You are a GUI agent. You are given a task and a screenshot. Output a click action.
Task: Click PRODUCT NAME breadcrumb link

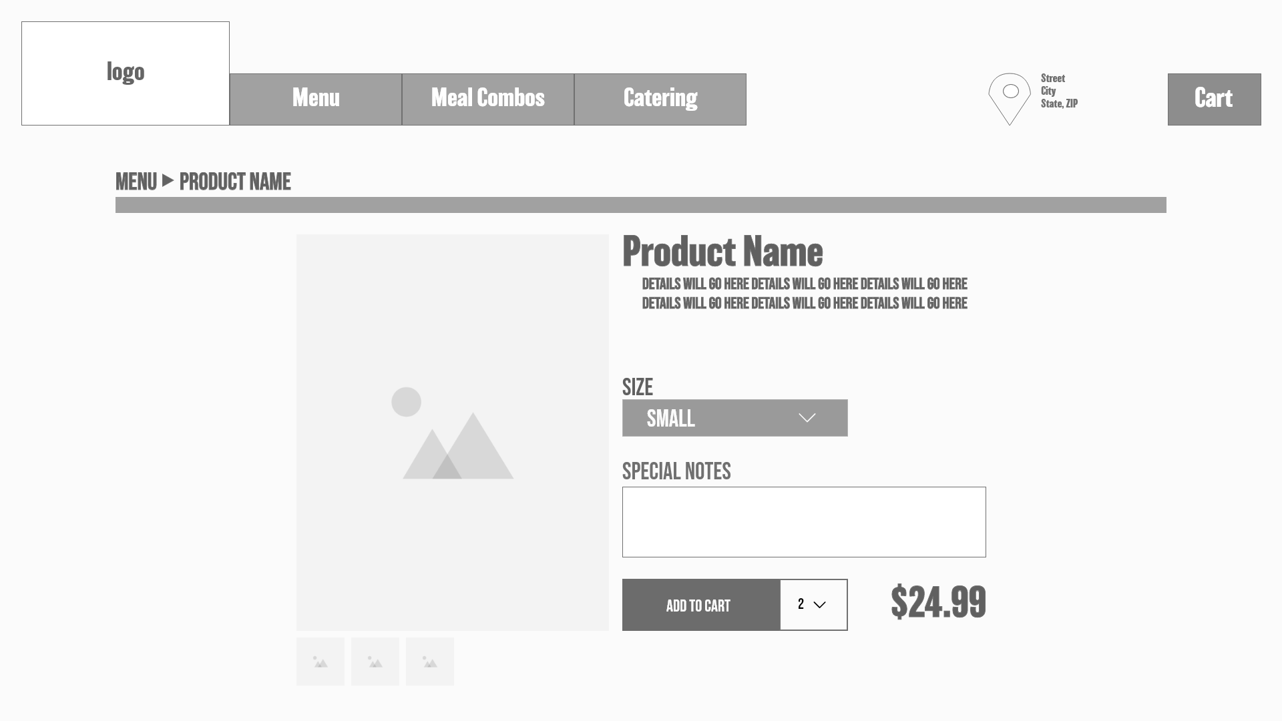235,182
